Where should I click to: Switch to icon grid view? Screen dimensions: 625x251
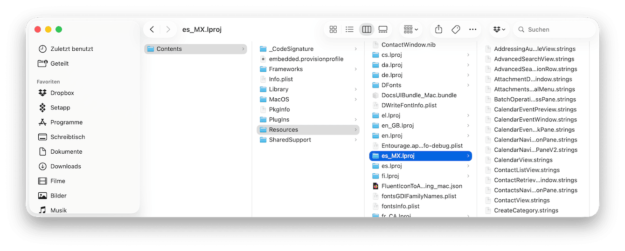333,29
